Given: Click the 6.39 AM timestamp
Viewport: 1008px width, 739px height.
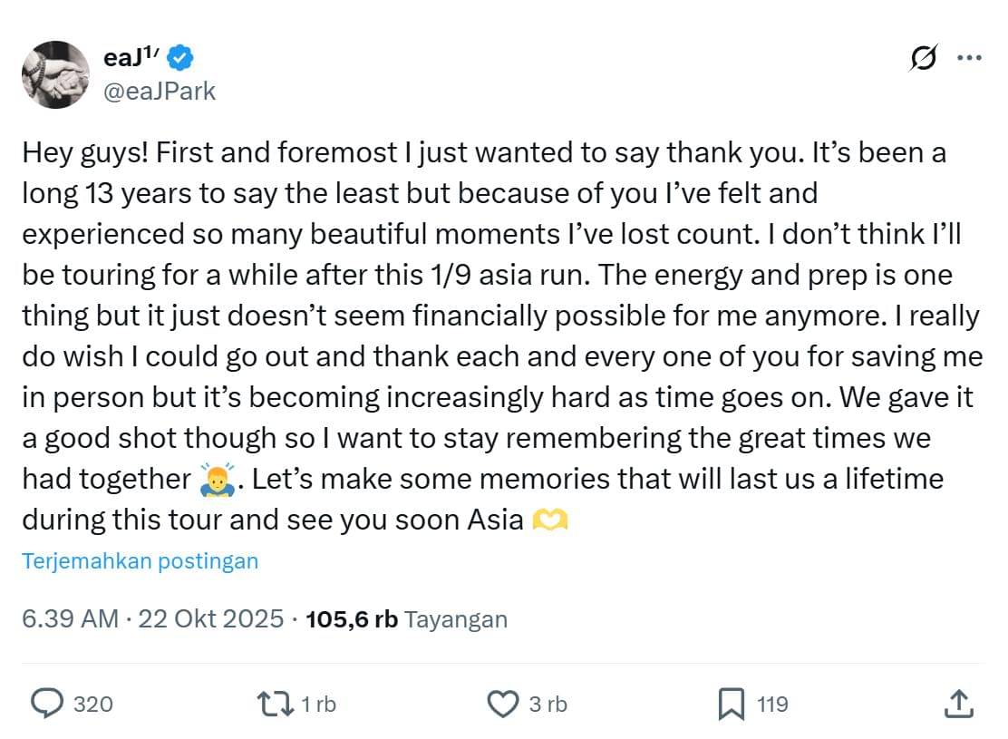Looking at the screenshot, I should [x=70, y=619].
